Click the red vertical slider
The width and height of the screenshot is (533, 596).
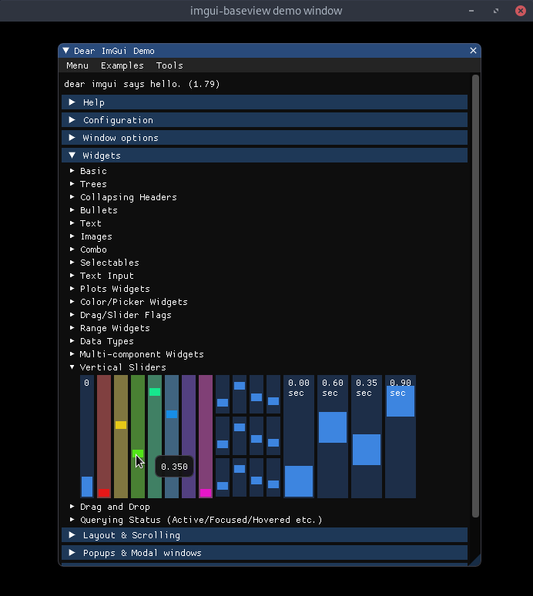[x=104, y=437]
